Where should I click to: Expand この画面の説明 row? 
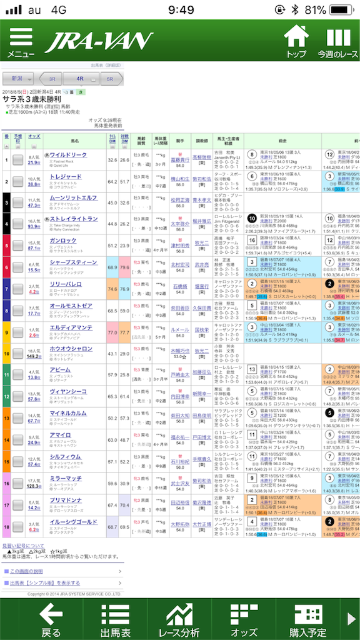tap(62, 571)
